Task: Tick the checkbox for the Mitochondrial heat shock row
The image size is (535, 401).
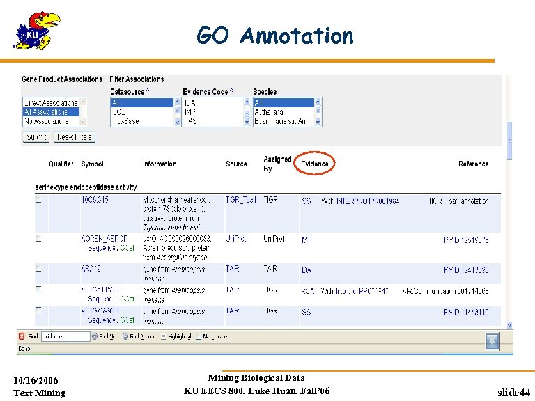Action: 39,200
